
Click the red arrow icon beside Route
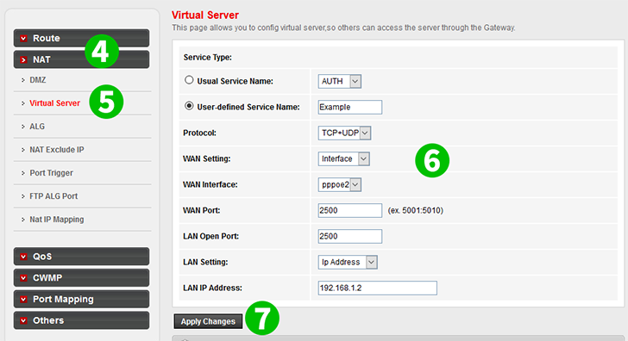coord(23,39)
